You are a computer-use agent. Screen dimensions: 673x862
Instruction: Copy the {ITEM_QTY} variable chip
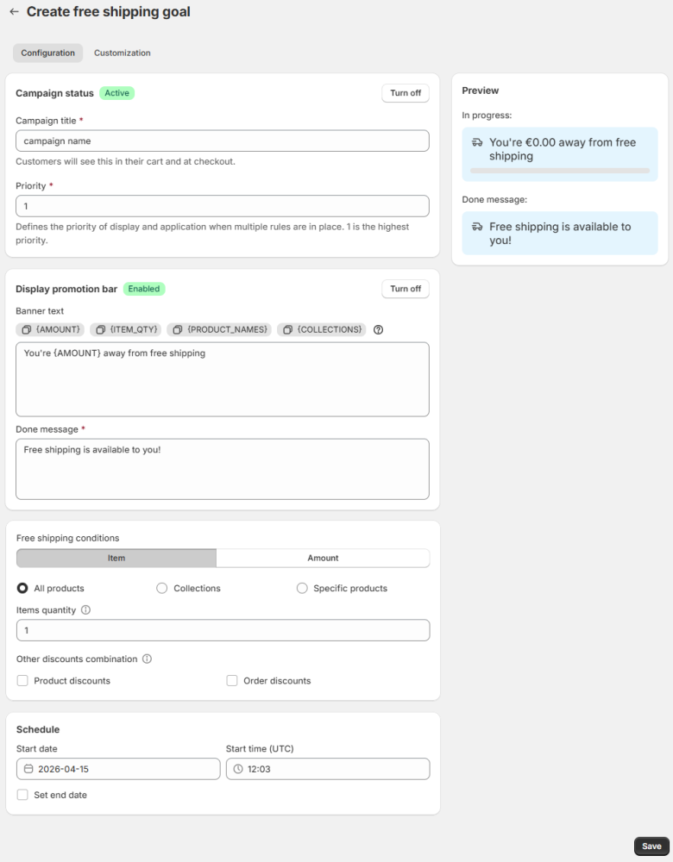(x=125, y=329)
